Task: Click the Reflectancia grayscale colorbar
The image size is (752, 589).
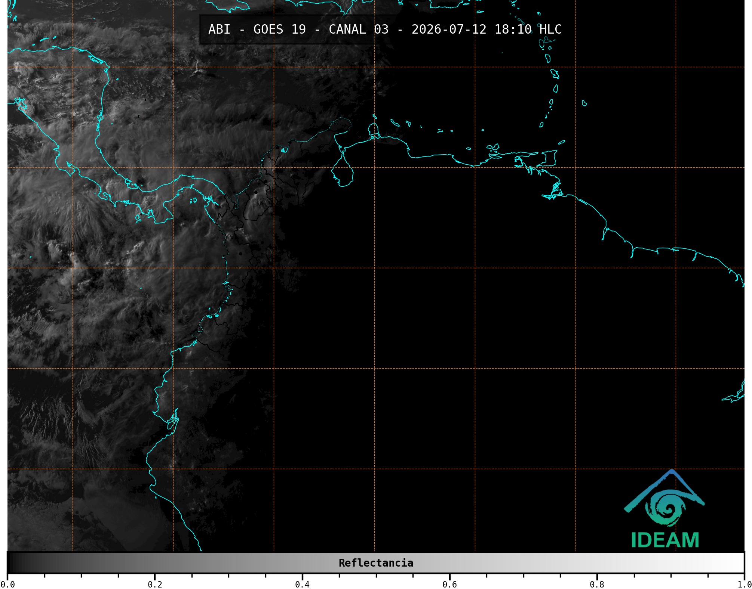Action: pos(376,563)
